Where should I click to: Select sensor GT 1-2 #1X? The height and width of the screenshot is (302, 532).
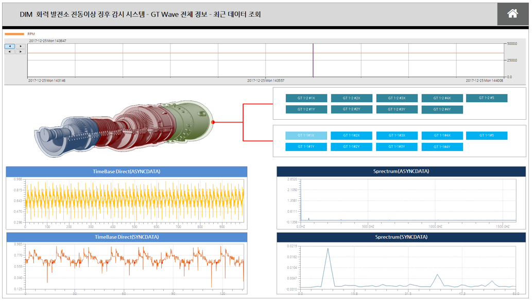(x=306, y=98)
